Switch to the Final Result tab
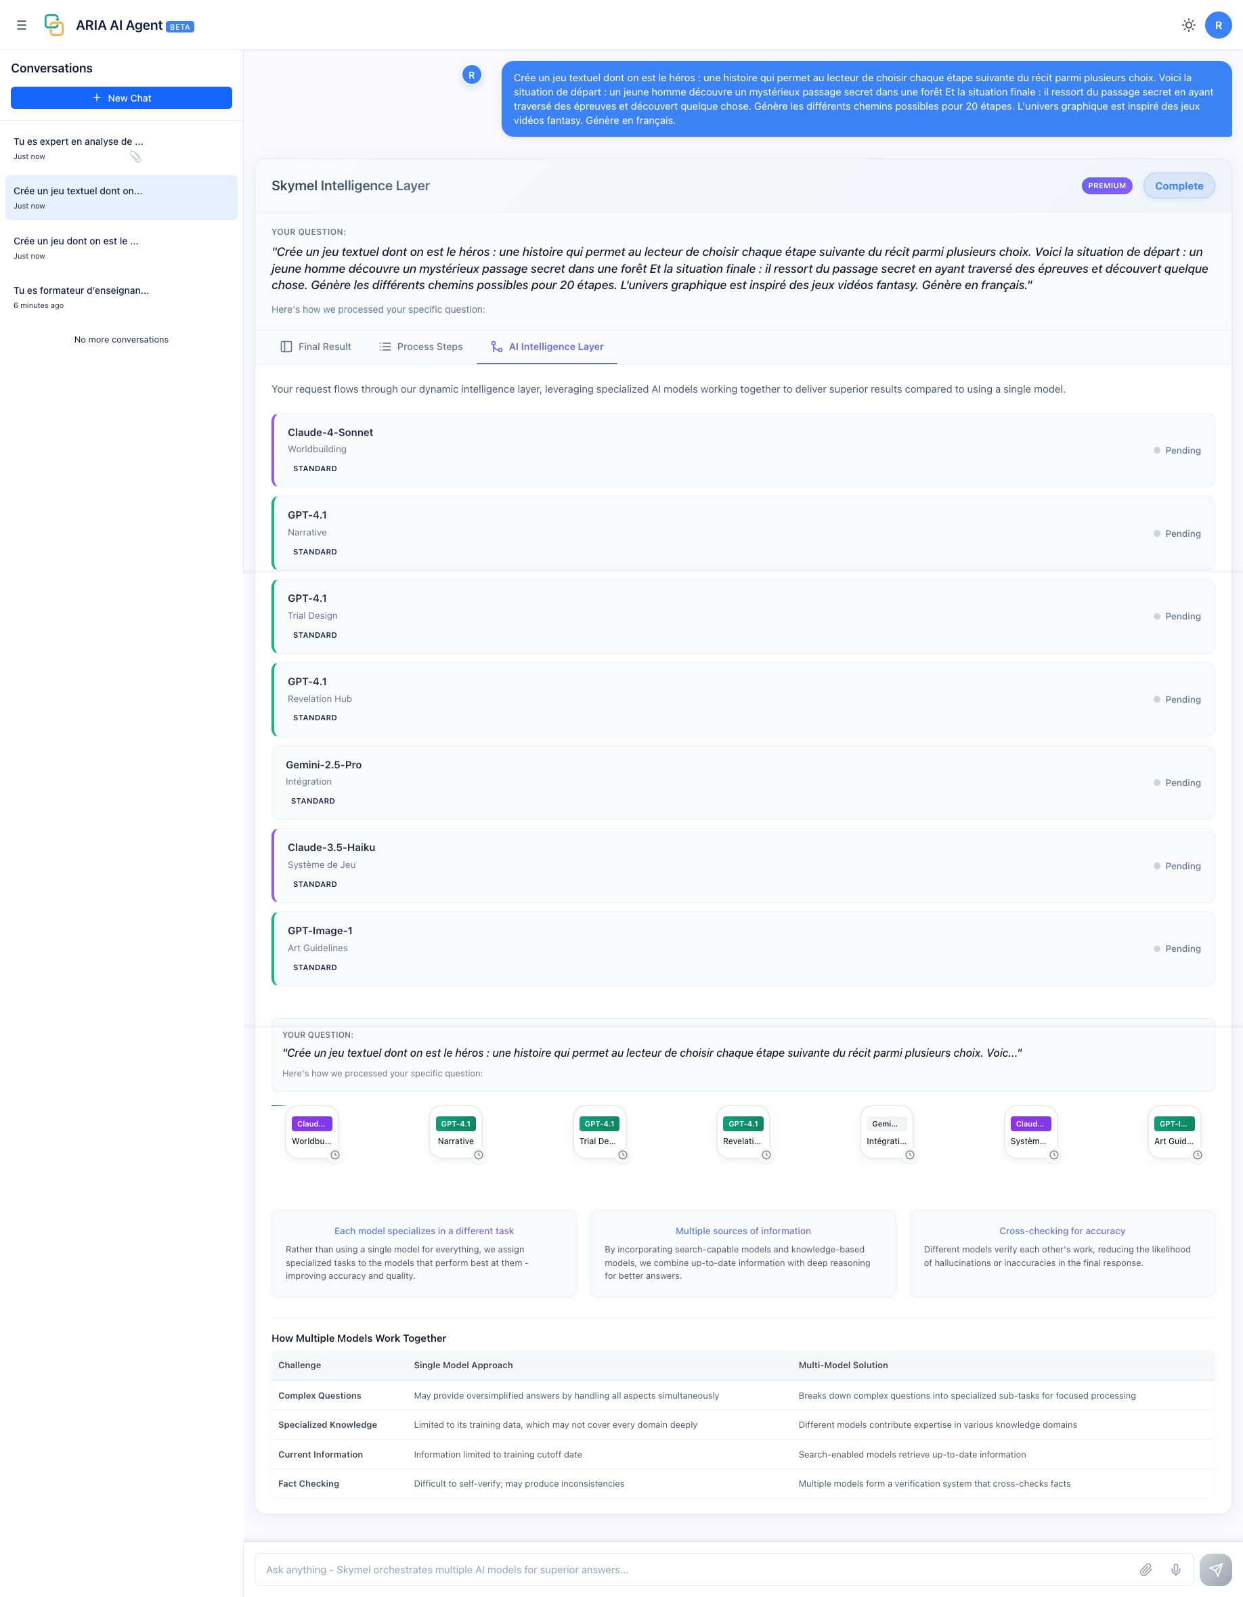The width and height of the screenshot is (1243, 1597). coord(316,347)
